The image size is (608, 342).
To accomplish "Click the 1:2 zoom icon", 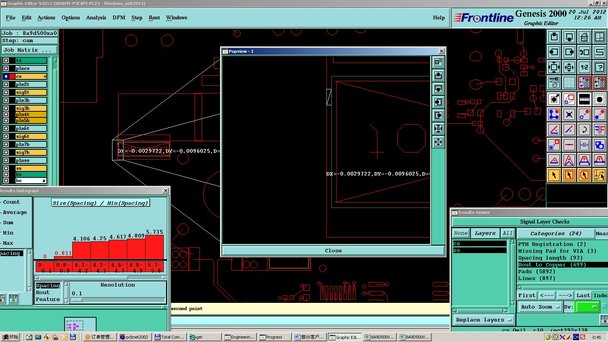I will pos(584,67).
